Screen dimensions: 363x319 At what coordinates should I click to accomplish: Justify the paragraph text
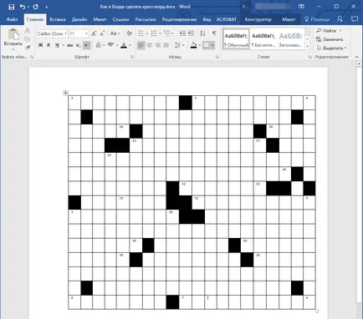point(166,45)
